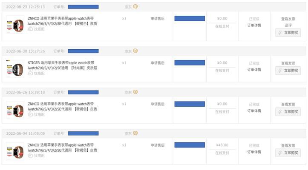Open STIGER black watch band thumbnail
308x170 pixels.
coord(15,69)
